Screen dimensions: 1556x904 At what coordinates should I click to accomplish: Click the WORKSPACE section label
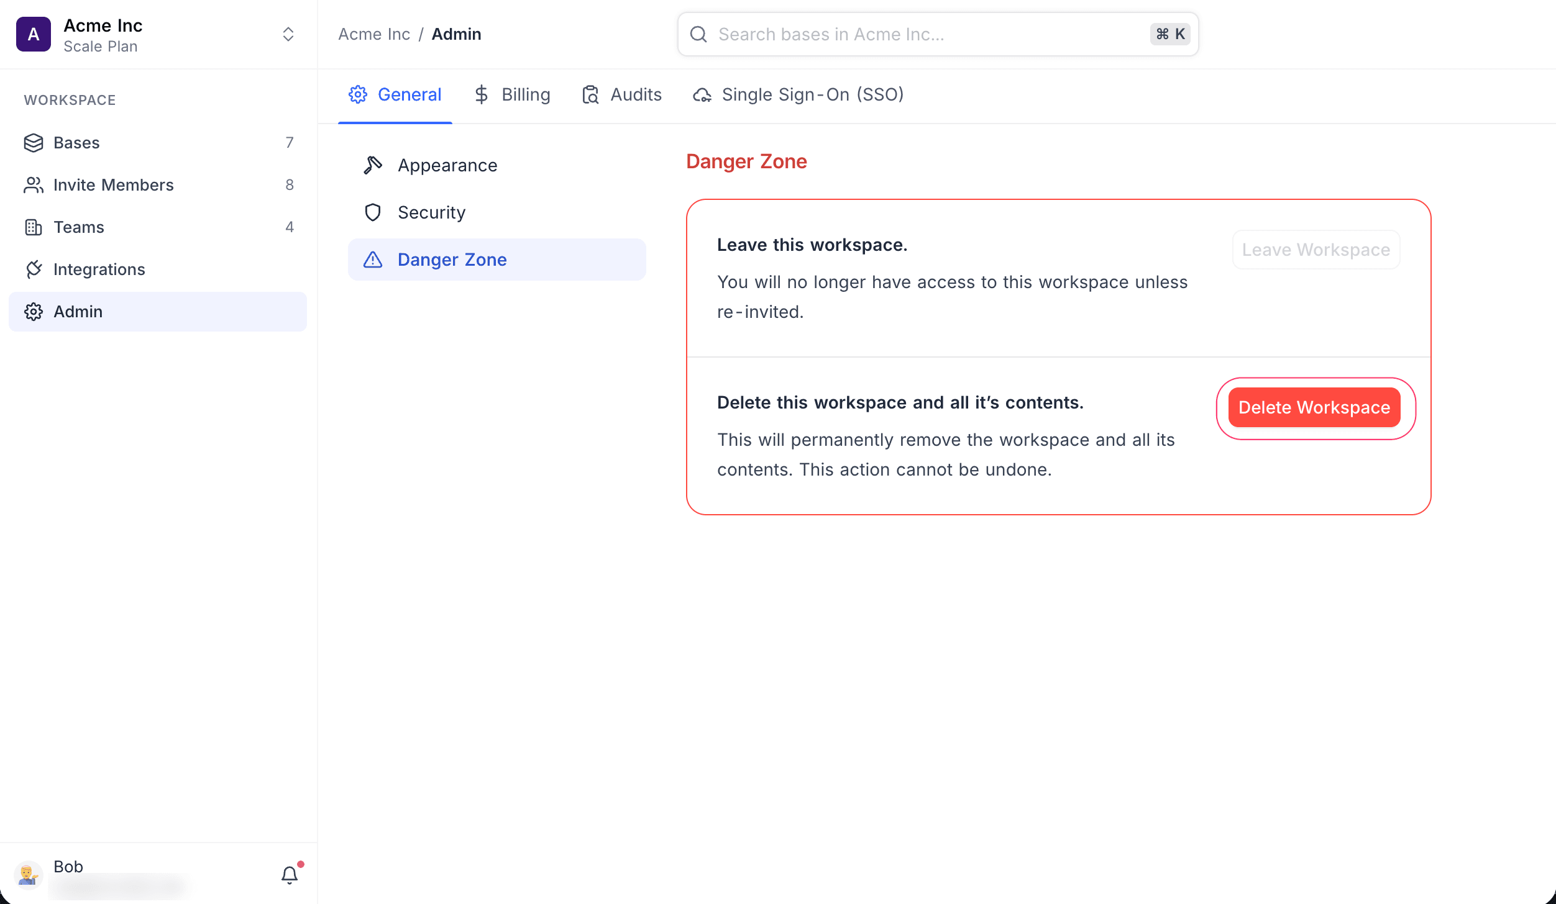[x=70, y=100]
